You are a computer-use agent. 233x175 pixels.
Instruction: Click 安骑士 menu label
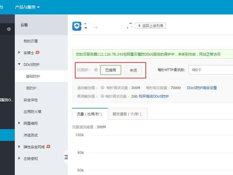[x=29, y=52]
